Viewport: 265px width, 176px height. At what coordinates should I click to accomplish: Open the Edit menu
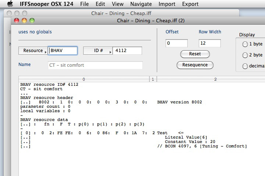[x=100, y=4]
